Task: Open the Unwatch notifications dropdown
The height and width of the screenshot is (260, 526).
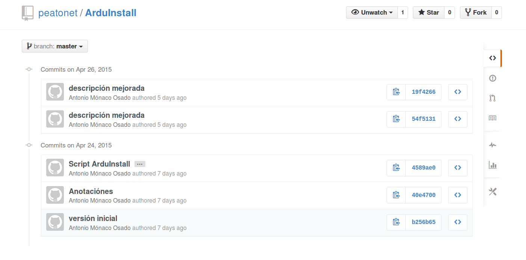Action: (372, 12)
